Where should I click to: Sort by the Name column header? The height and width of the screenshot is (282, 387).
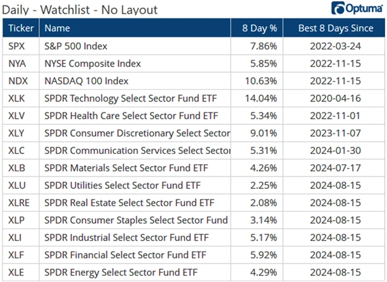tap(57, 28)
